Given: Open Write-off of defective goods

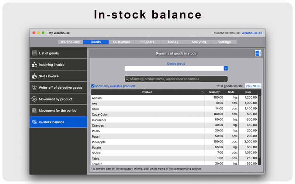Looking at the screenshot, I should tap(58, 88).
